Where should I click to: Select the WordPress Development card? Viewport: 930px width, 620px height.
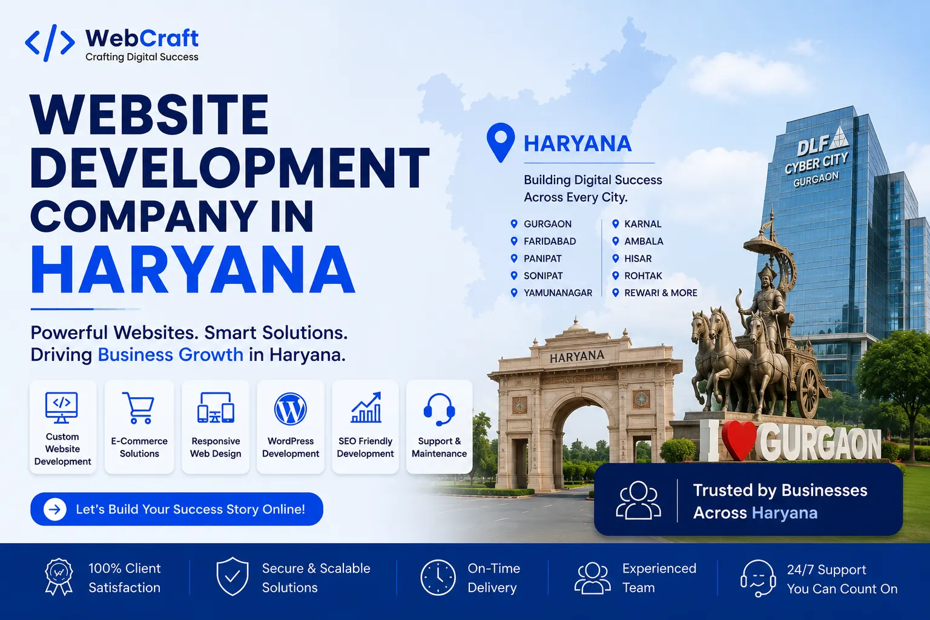[291, 427]
